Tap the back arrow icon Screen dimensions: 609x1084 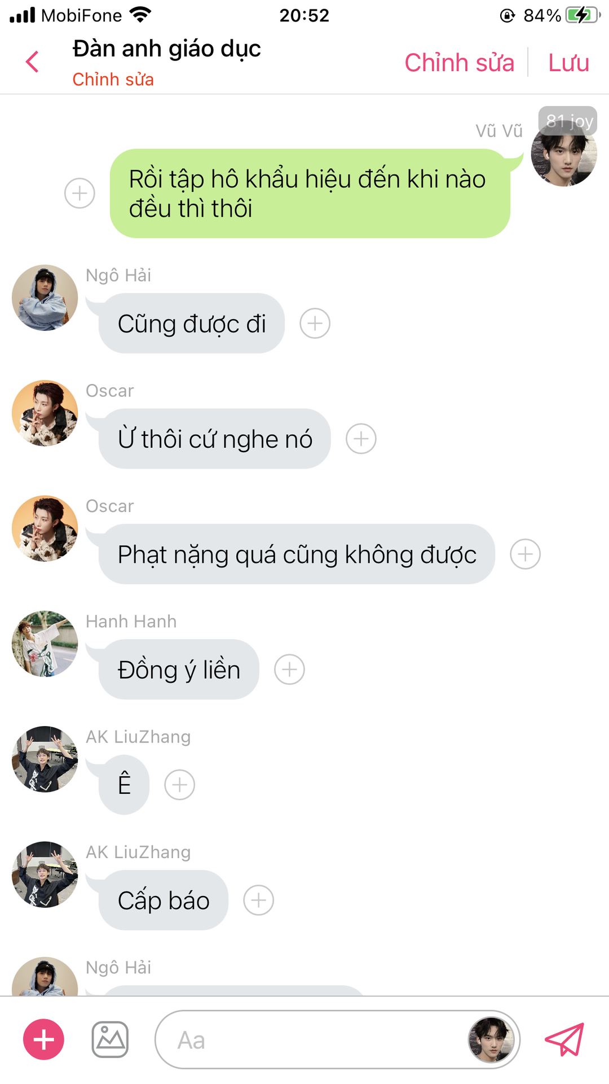coord(33,62)
